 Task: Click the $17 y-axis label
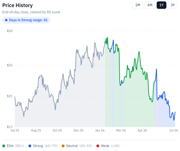tap(10, 127)
